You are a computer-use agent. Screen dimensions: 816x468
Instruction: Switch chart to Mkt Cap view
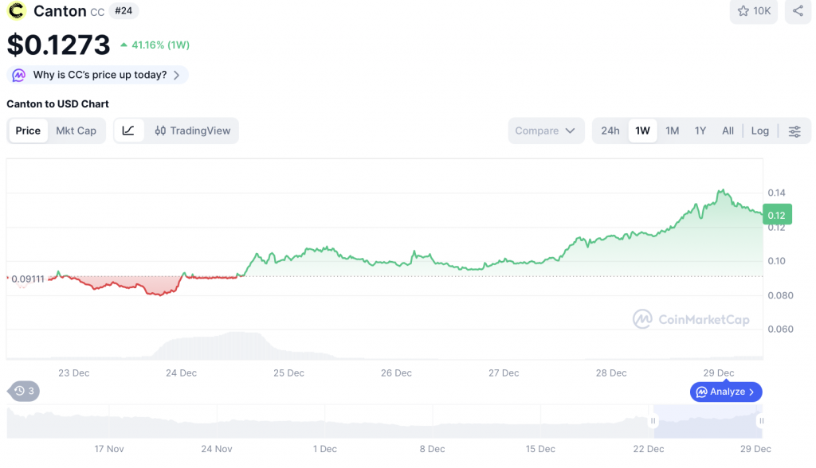point(76,131)
